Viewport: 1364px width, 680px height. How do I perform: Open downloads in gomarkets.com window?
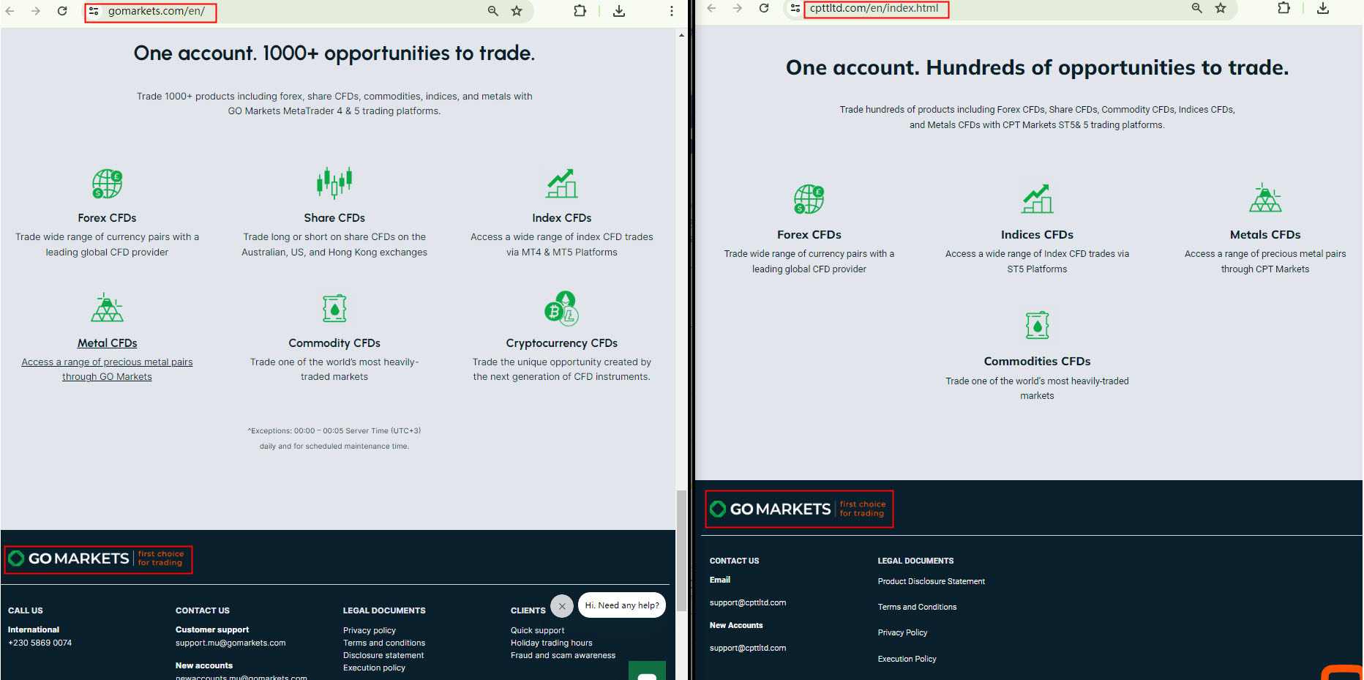619,11
